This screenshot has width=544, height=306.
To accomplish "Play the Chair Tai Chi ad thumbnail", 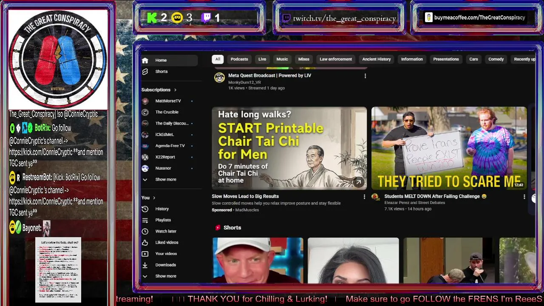I will tap(289, 148).
